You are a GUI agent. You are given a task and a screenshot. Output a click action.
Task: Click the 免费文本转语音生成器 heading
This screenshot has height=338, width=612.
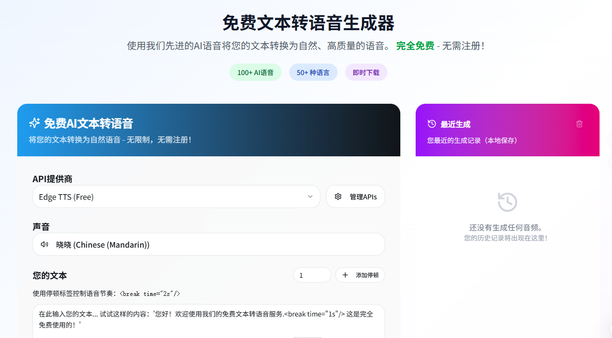(308, 22)
